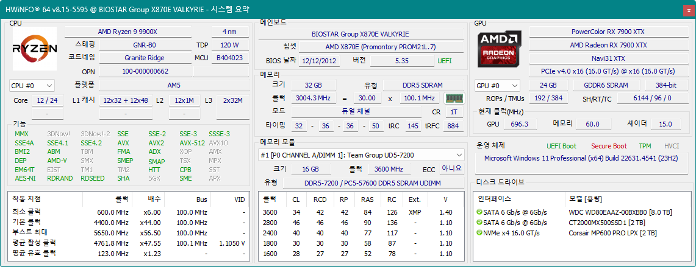Select the WDC WD80EAAZ-00BXBB0 drive entry

pyautogui.click(x=583, y=212)
